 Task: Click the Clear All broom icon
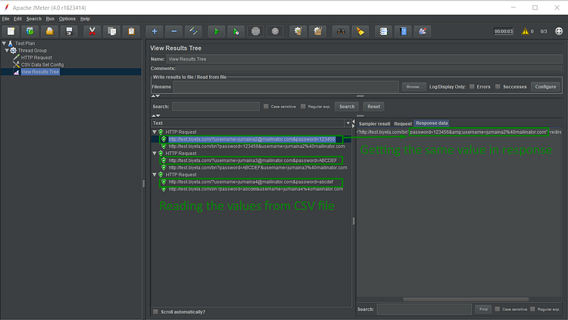(318, 31)
